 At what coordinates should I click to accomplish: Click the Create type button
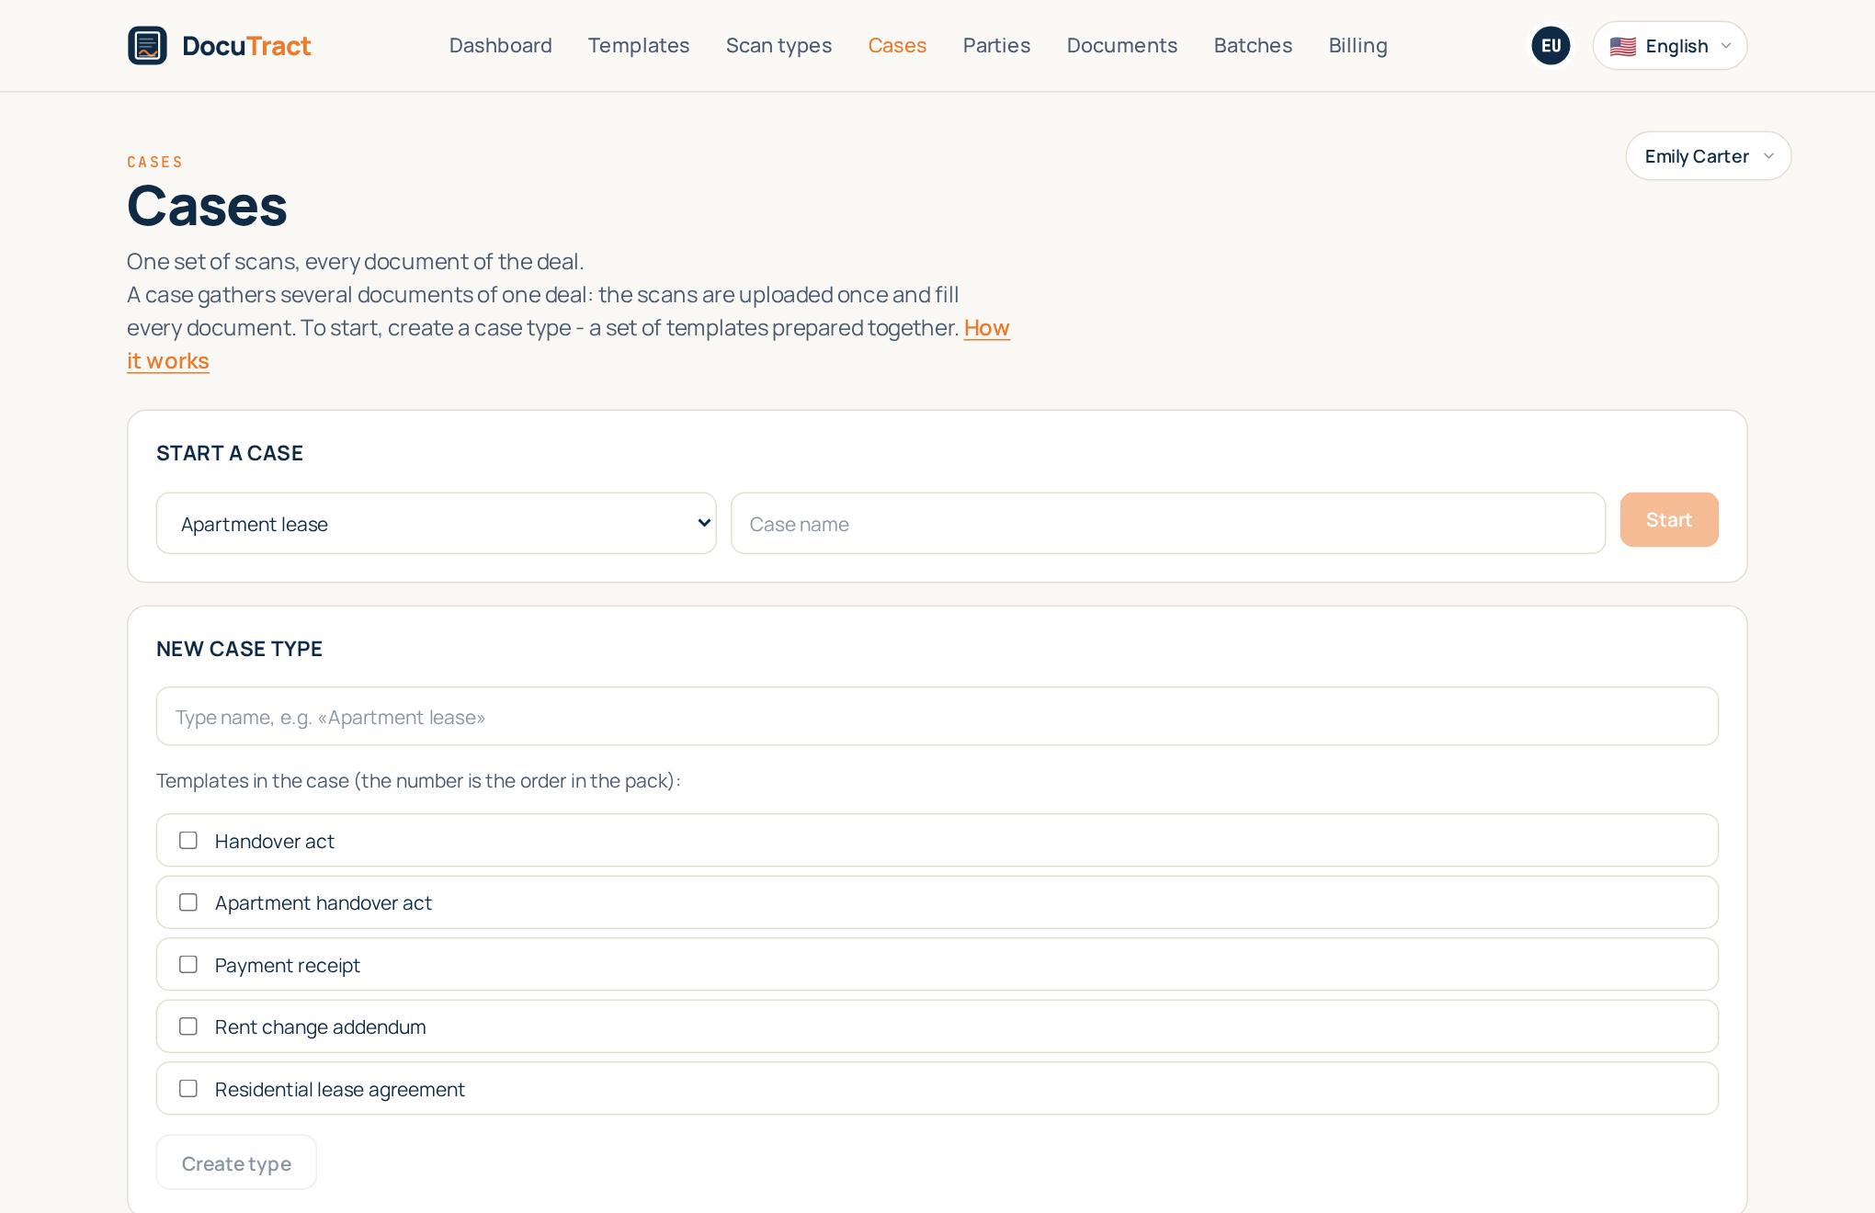[x=236, y=1162]
